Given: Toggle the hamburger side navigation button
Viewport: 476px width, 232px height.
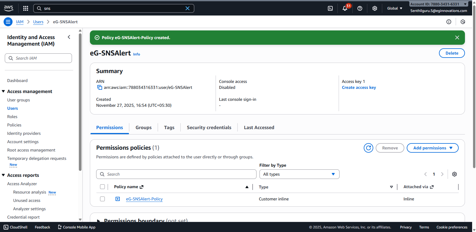Looking at the screenshot, I should click(8, 22).
